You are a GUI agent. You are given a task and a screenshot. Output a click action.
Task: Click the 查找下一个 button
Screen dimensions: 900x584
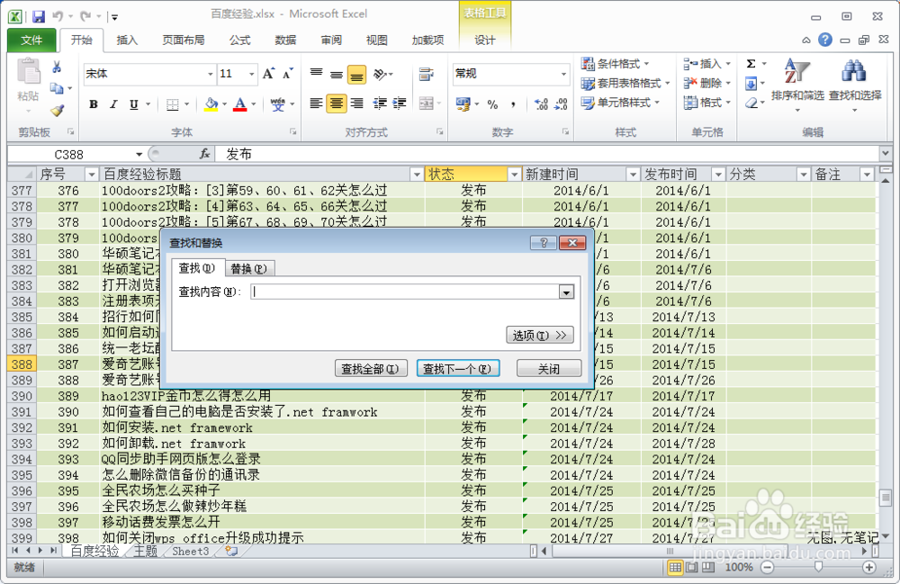pos(457,369)
